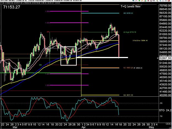
Task: Select the cyan horizontal level line
Action: pyautogui.click(x=100, y=13)
